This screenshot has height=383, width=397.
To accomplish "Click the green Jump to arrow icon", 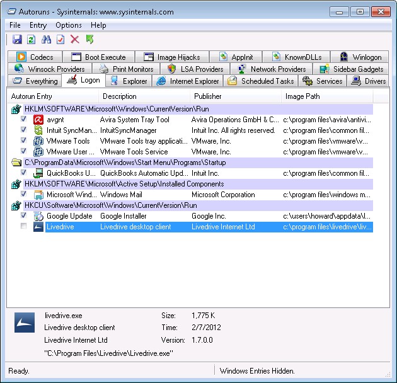I will point(89,40).
